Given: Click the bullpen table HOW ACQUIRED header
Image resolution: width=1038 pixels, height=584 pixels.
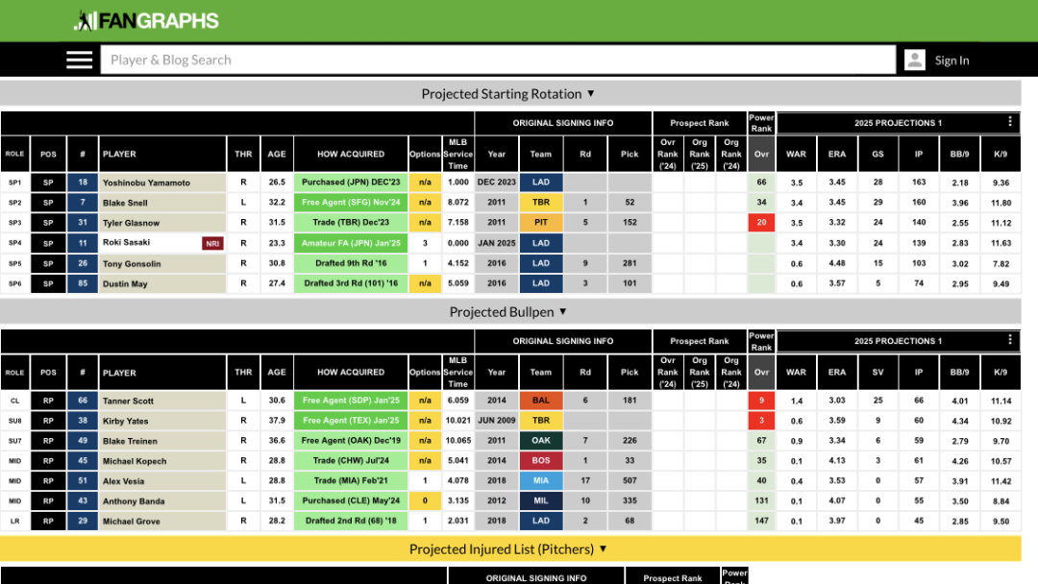Looking at the screenshot, I should pos(351,373).
